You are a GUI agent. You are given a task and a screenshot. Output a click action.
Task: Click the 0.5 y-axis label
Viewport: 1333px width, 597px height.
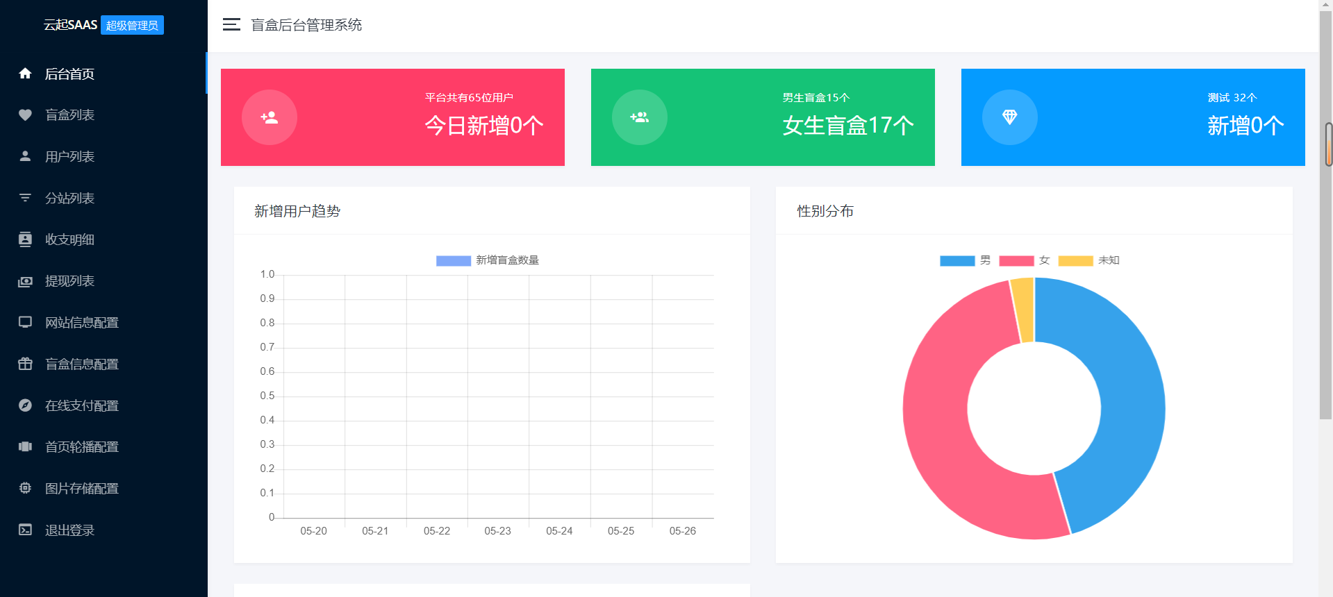[x=267, y=396]
